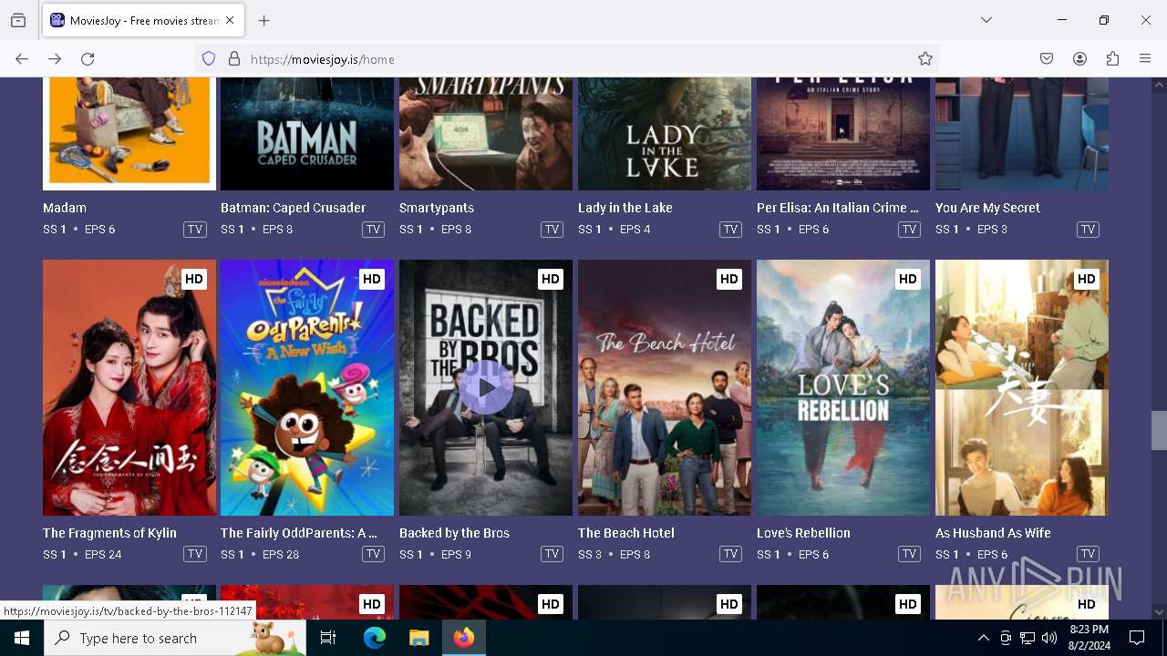Click As Husband As Wife title
This screenshot has height=656, width=1167.
(x=993, y=533)
